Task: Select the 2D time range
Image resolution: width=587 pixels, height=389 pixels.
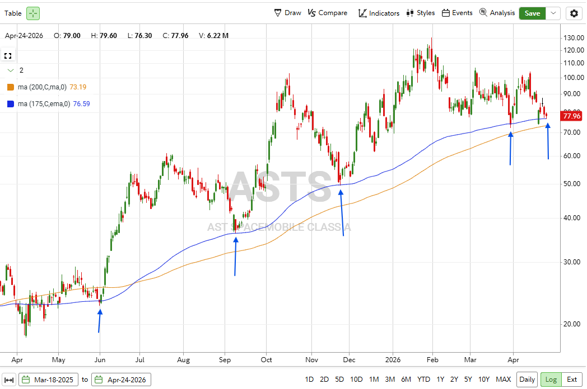Action: pos(324,379)
